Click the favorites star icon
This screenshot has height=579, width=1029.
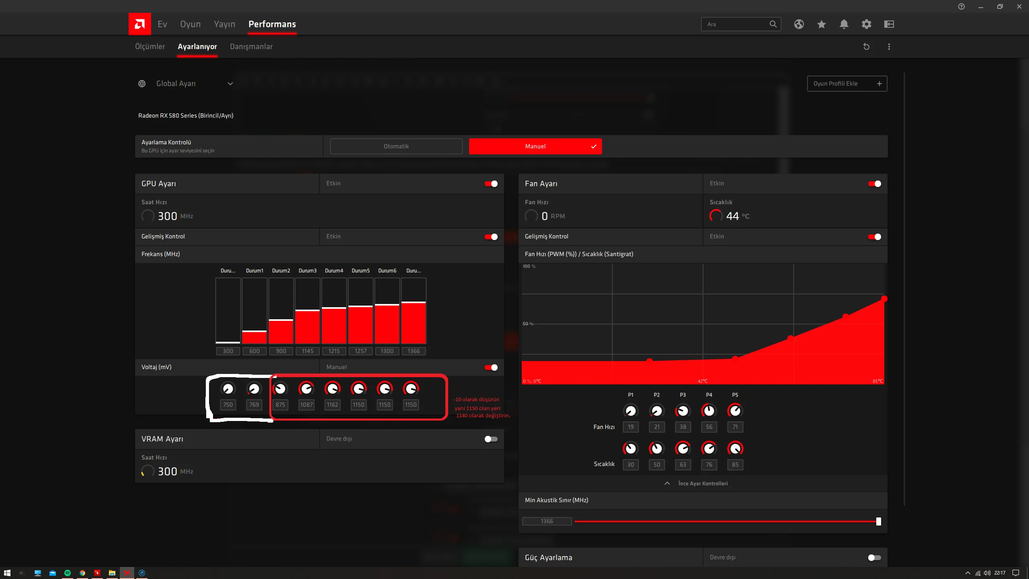(821, 24)
